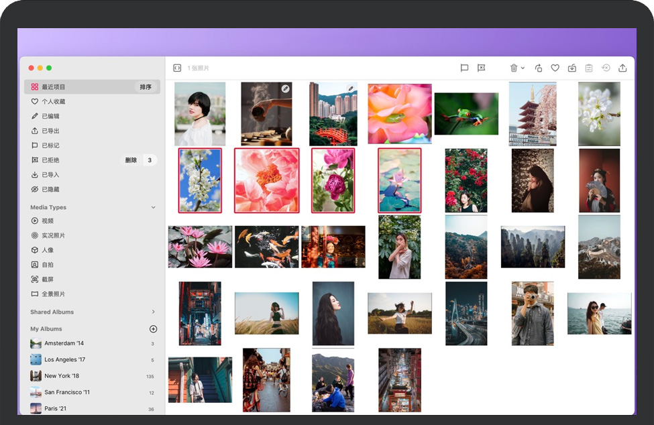Image resolution: width=654 pixels, height=425 pixels.
Task: Open the New York '18 album
Action: [x=62, y=376]
